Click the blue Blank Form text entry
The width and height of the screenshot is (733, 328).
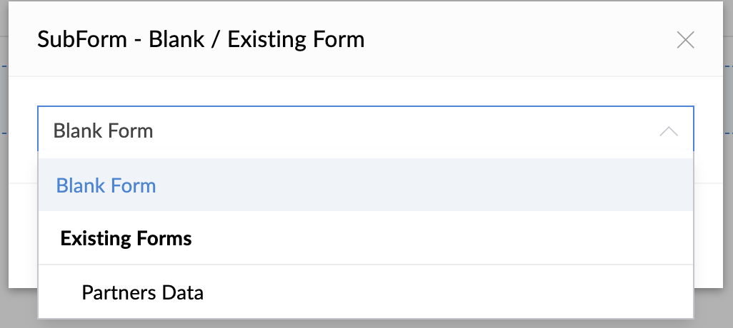pos(106,185)
